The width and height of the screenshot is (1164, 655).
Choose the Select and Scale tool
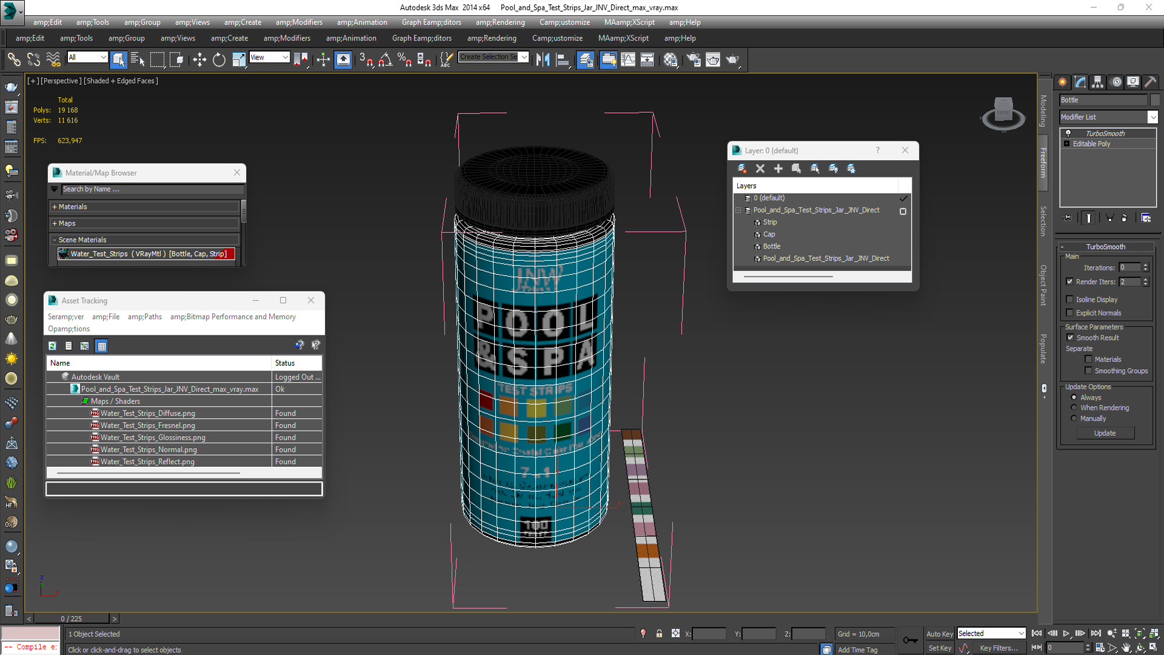point(239,59)
